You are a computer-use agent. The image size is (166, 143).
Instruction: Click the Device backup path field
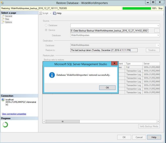[x=109, y=31]
